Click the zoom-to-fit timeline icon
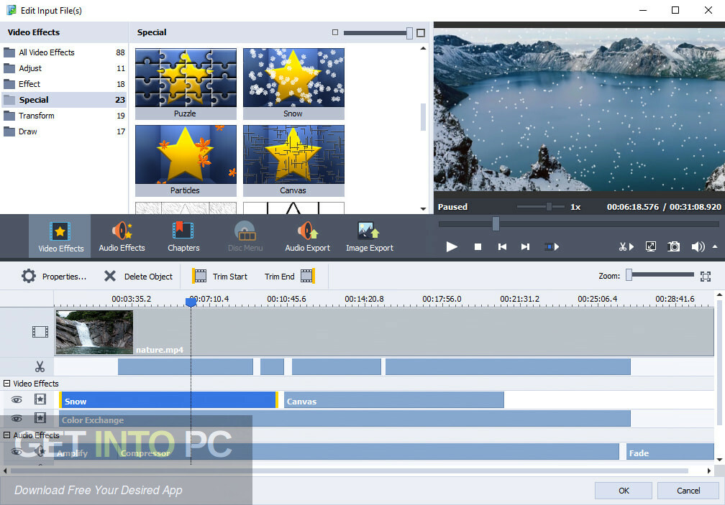The image size is (725, 505). pyautogui.click(x=705, y=277)
